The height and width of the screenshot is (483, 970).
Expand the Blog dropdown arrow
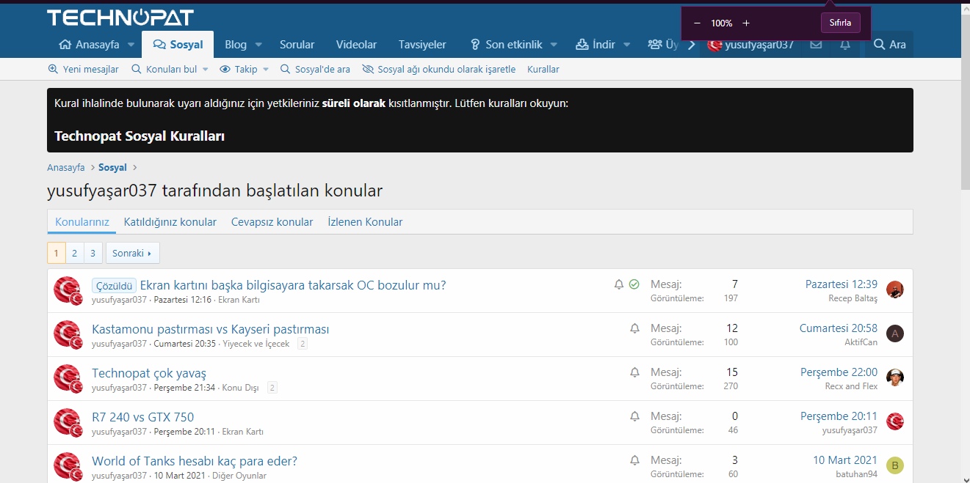click(x=258, y=45)
